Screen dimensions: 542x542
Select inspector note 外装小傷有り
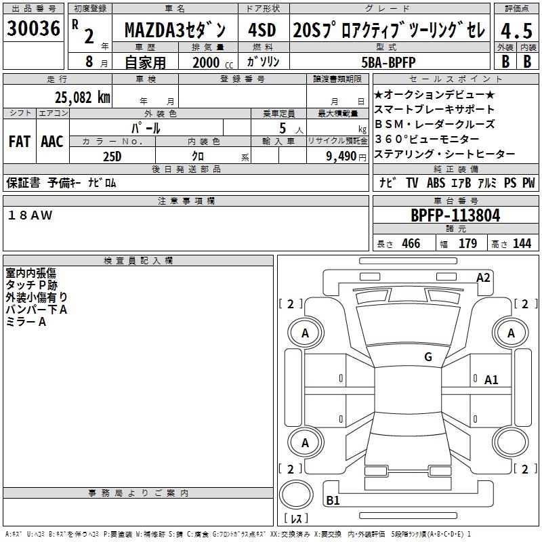[37, 297]
